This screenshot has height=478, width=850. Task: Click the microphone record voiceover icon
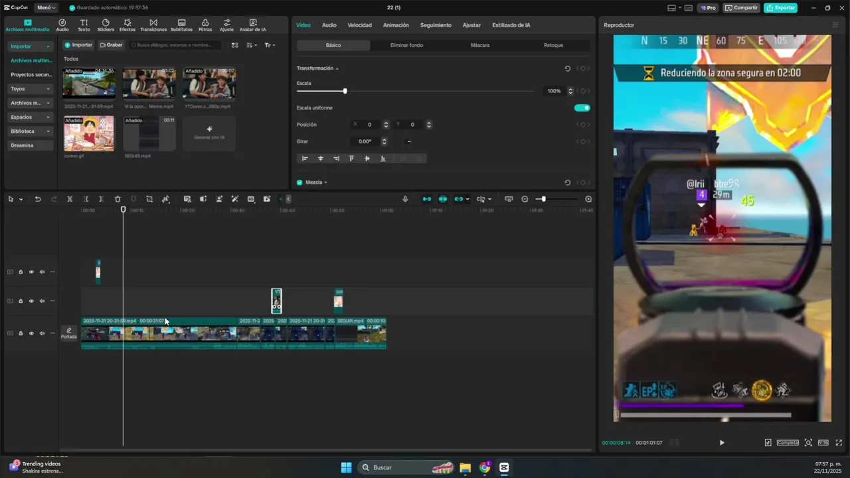click(x=405, y=199)
